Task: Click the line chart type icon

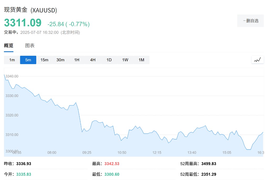Action: [257, 60]
